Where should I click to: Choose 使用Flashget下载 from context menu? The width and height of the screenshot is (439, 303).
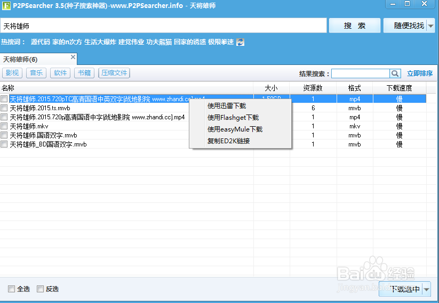tap(233, 118)
